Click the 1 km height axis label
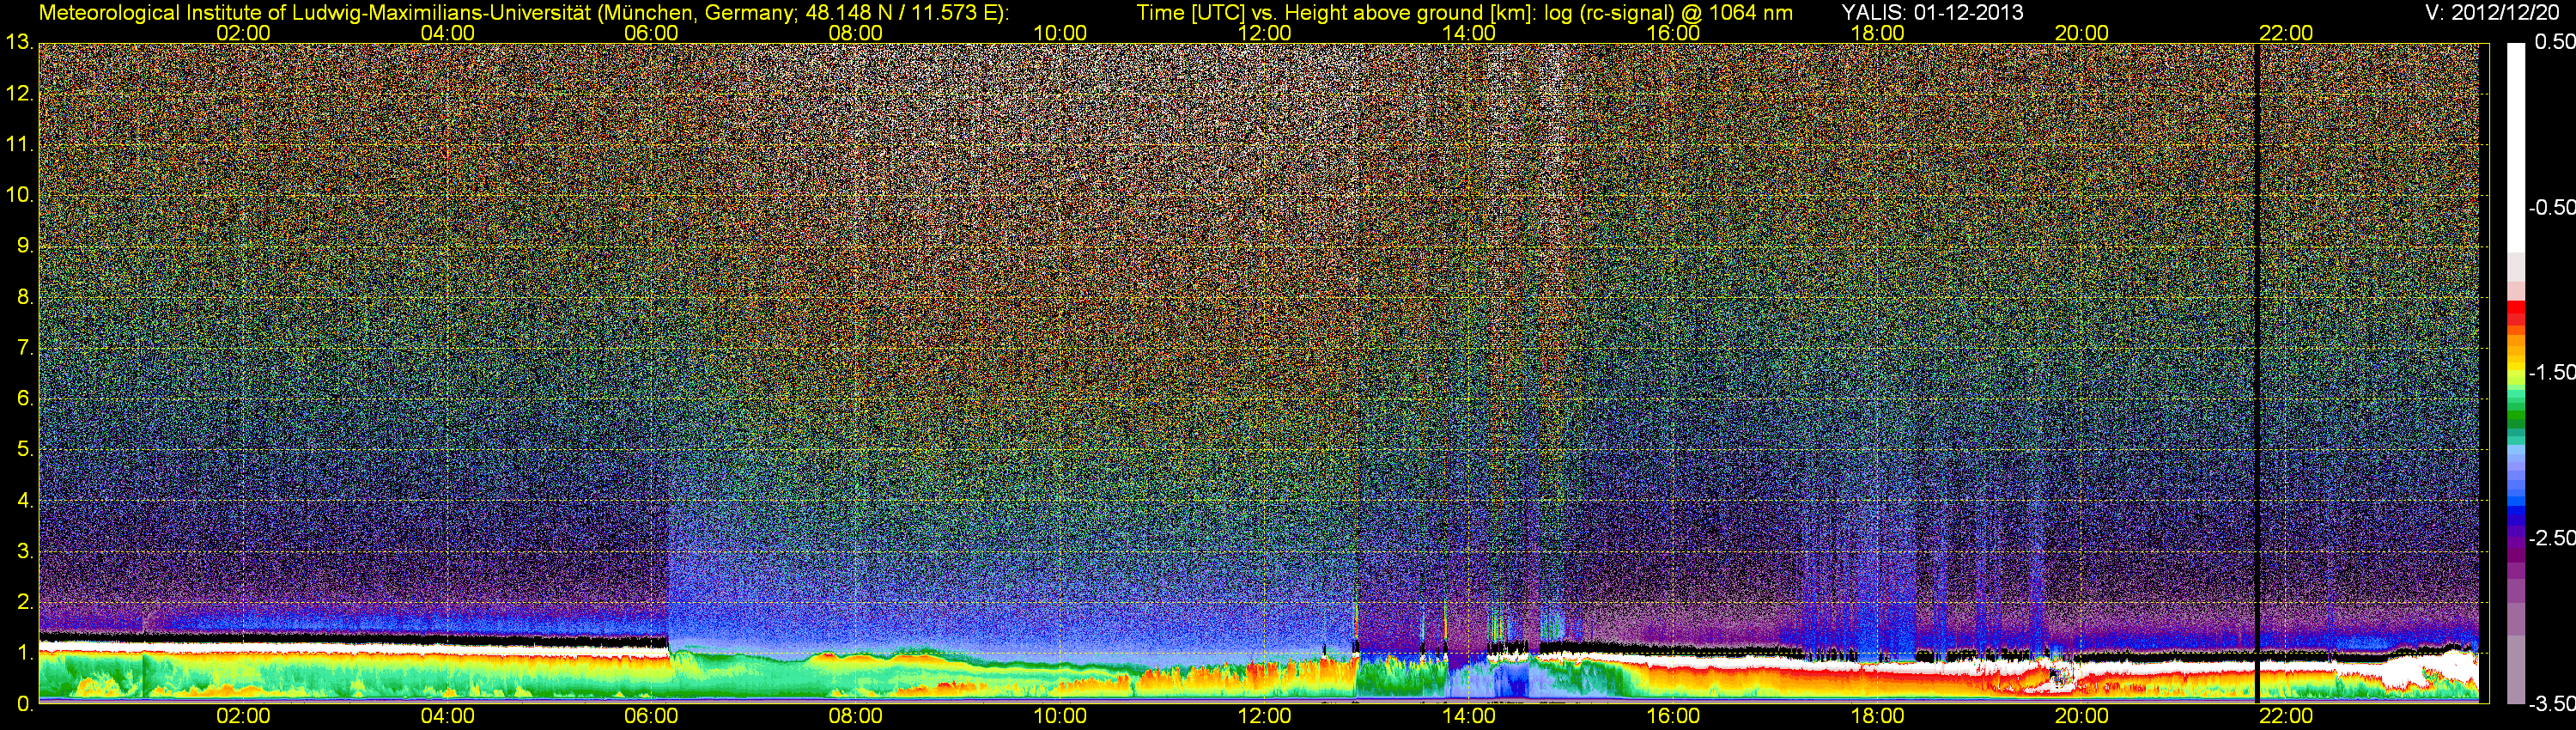The height and width of the screenshot is (730, 2576). pyautogui.click(x=24, y=653)
